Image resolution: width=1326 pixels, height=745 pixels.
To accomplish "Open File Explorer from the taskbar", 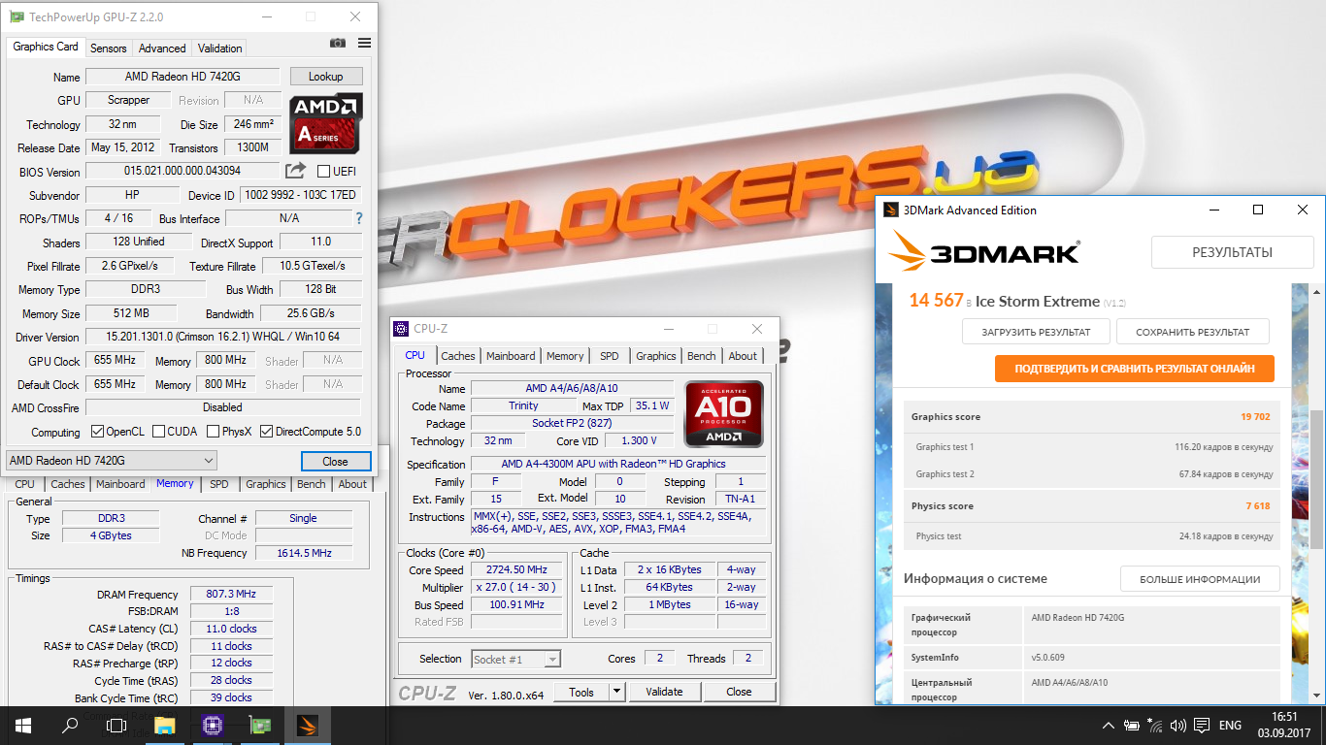I will pos(165,725).
